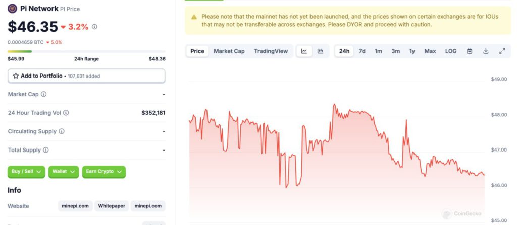517x225 pixels.
Task: Click Add to Portfolio button
Action: click(86, 76)
